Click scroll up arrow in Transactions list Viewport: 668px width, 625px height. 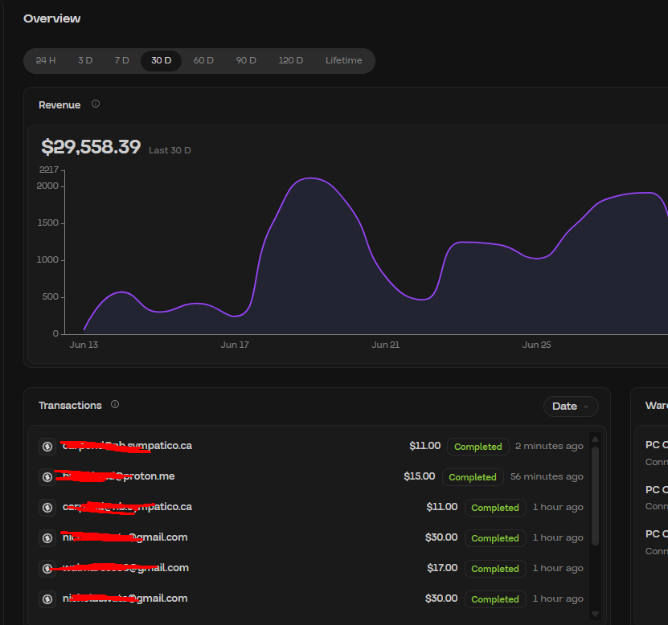[595, 439]
